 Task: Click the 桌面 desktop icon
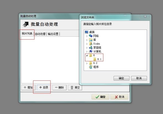pyautogui.click(x=86, y=32)
